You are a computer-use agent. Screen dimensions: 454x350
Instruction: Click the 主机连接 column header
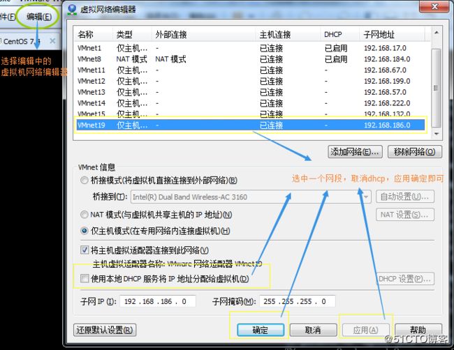(x=288, y=35)
